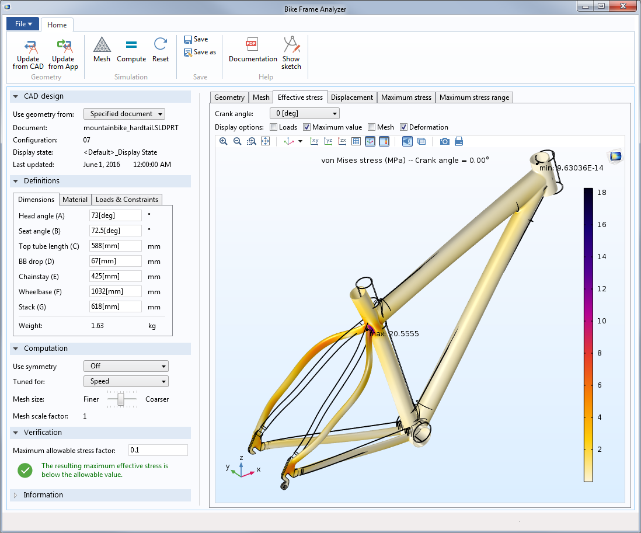Zoom out of the graphics view

coord(237,141)
